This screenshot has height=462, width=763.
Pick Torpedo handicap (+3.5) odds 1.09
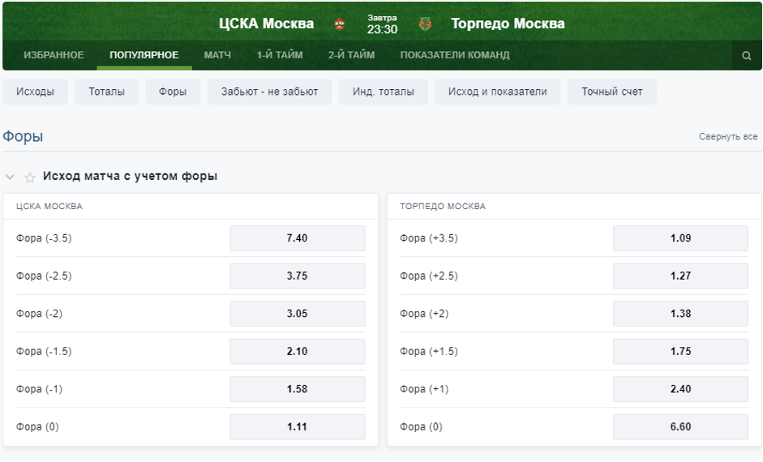(x=680, y=238)
